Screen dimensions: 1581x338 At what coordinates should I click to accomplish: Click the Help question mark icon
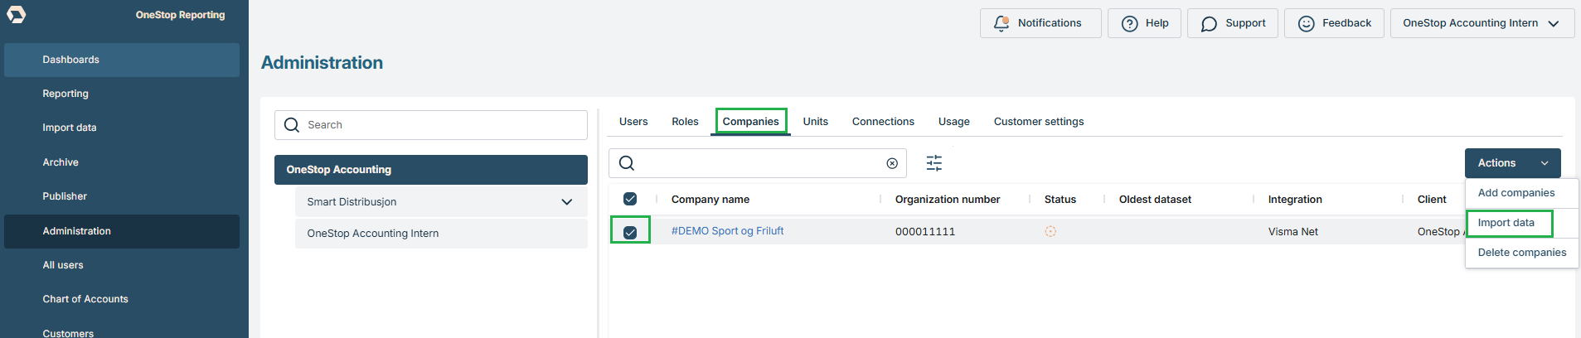[1129, 23]
